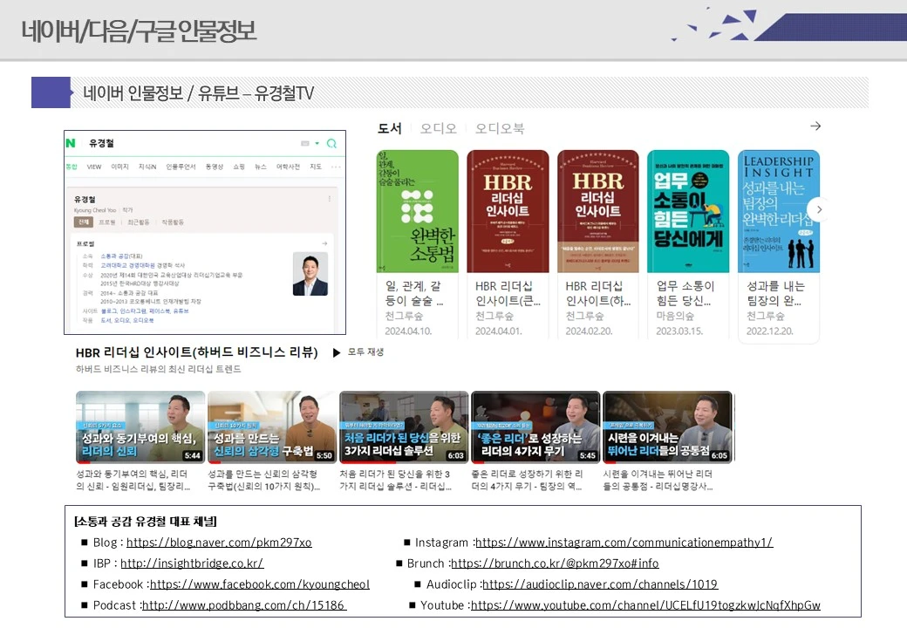Switch to the 동영상 search tab
Image resolution: width=907 pixels, height=628 pixels.
tap(214, 167)
